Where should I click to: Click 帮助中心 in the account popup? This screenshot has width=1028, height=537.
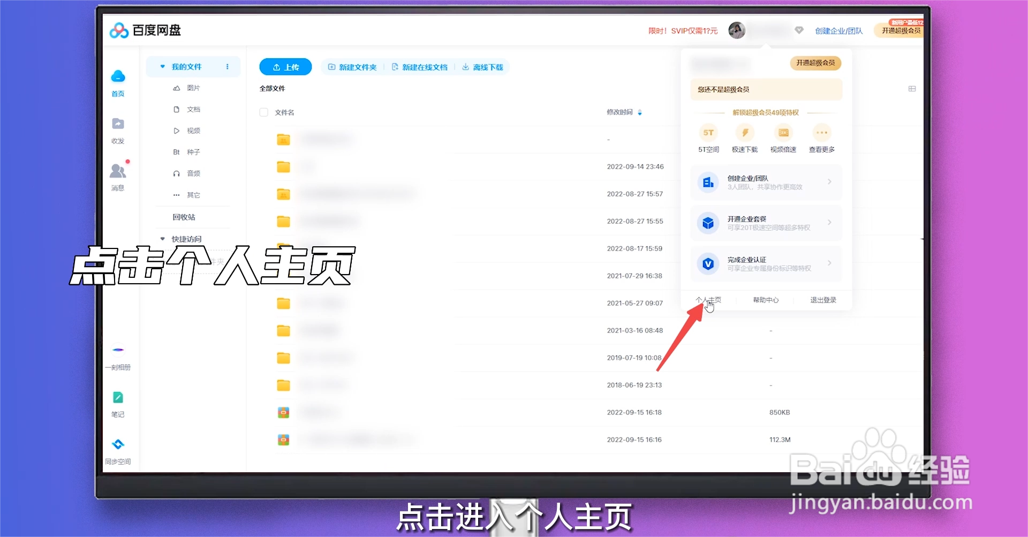tap(766, 300)
